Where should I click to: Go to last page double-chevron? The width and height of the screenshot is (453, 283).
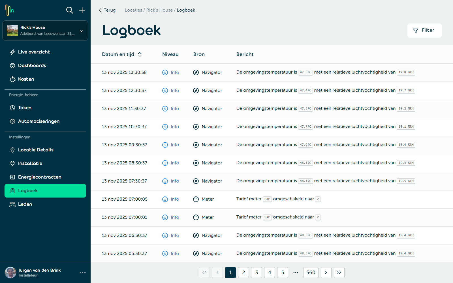pos(339,273)
